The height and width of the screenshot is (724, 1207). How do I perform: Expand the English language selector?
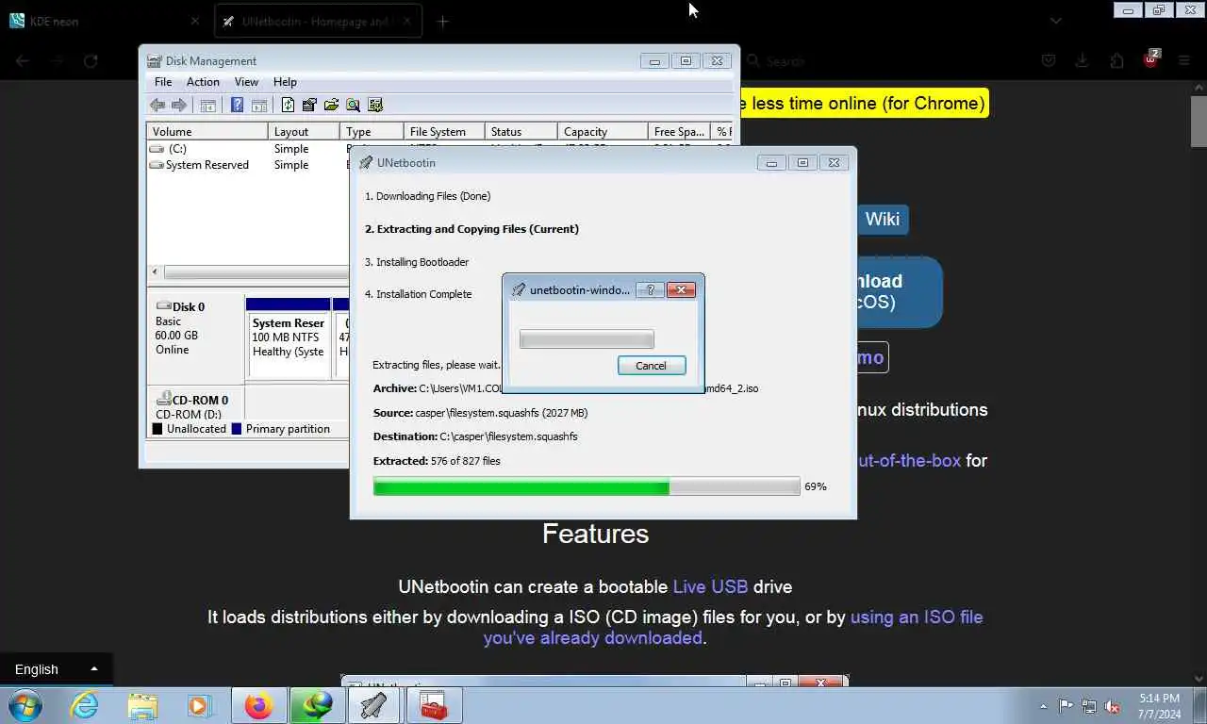tap(57, 669)
